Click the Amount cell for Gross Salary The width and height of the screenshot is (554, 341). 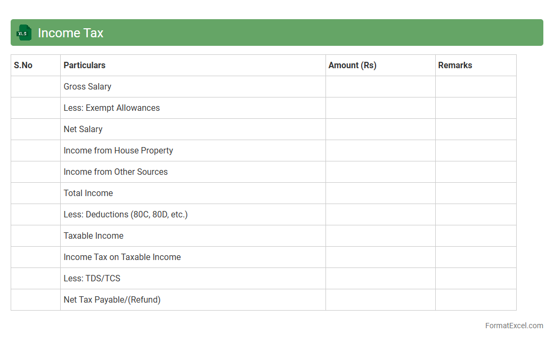(380, 86)
